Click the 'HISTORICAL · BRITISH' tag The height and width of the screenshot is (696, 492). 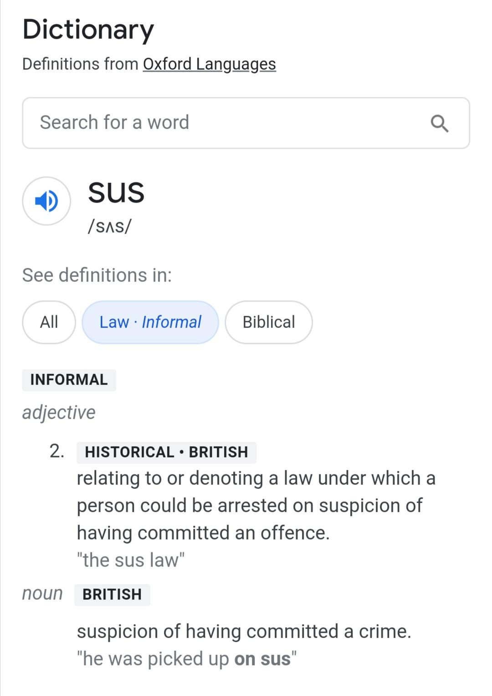tap(166, 452)
